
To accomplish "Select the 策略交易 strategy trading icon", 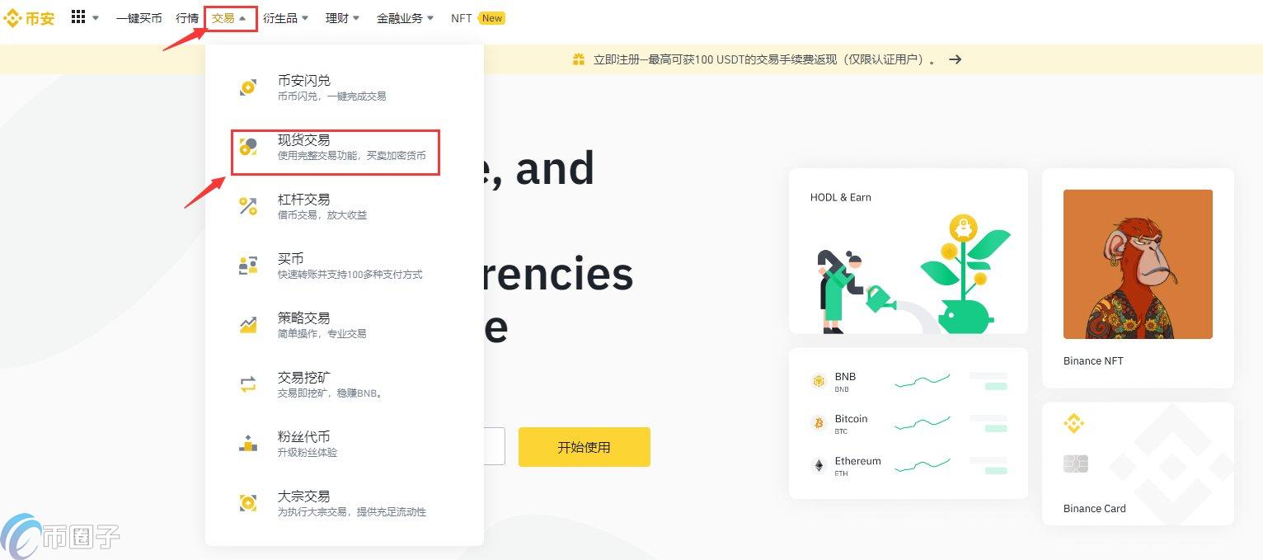I will coord(248,324).
